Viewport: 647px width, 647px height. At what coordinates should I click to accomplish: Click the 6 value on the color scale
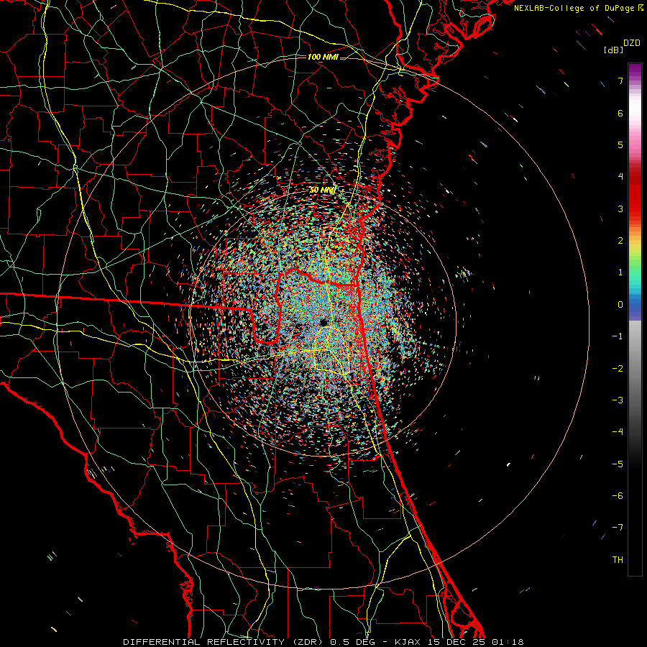coord(620,113)
